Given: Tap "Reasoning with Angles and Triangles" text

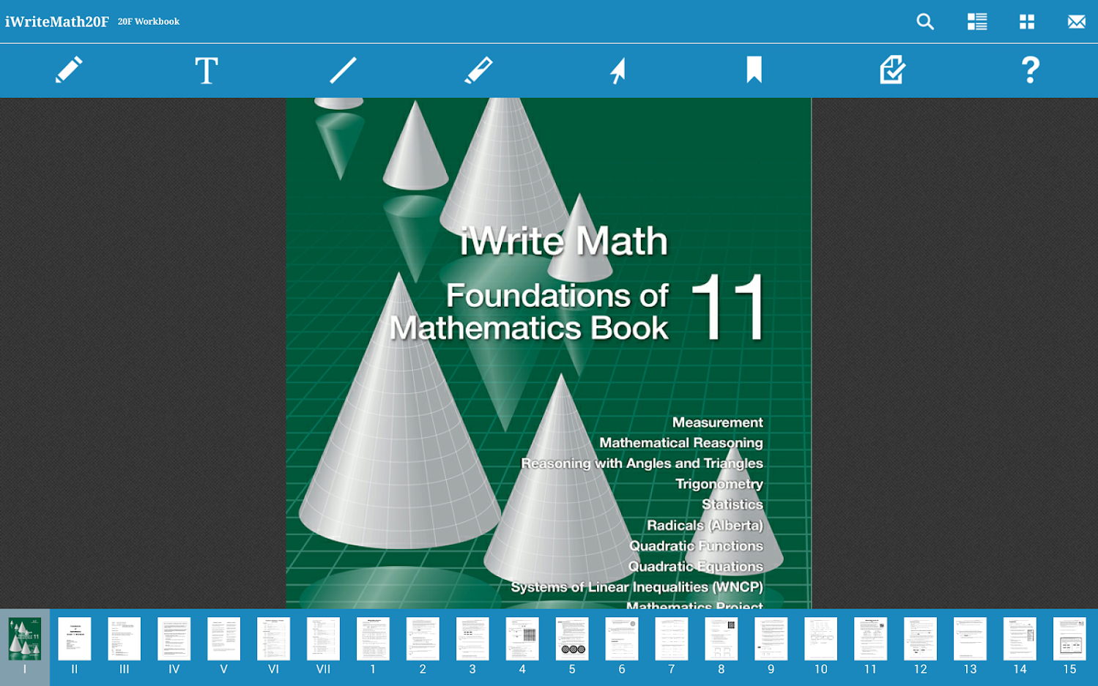Looking at the screenshot, I should pos(642,463).
